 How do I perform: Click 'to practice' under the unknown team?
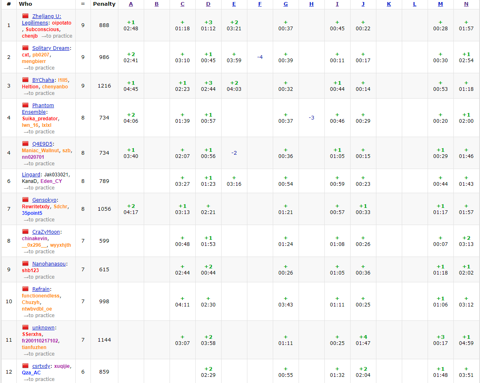tap(39, 354)
